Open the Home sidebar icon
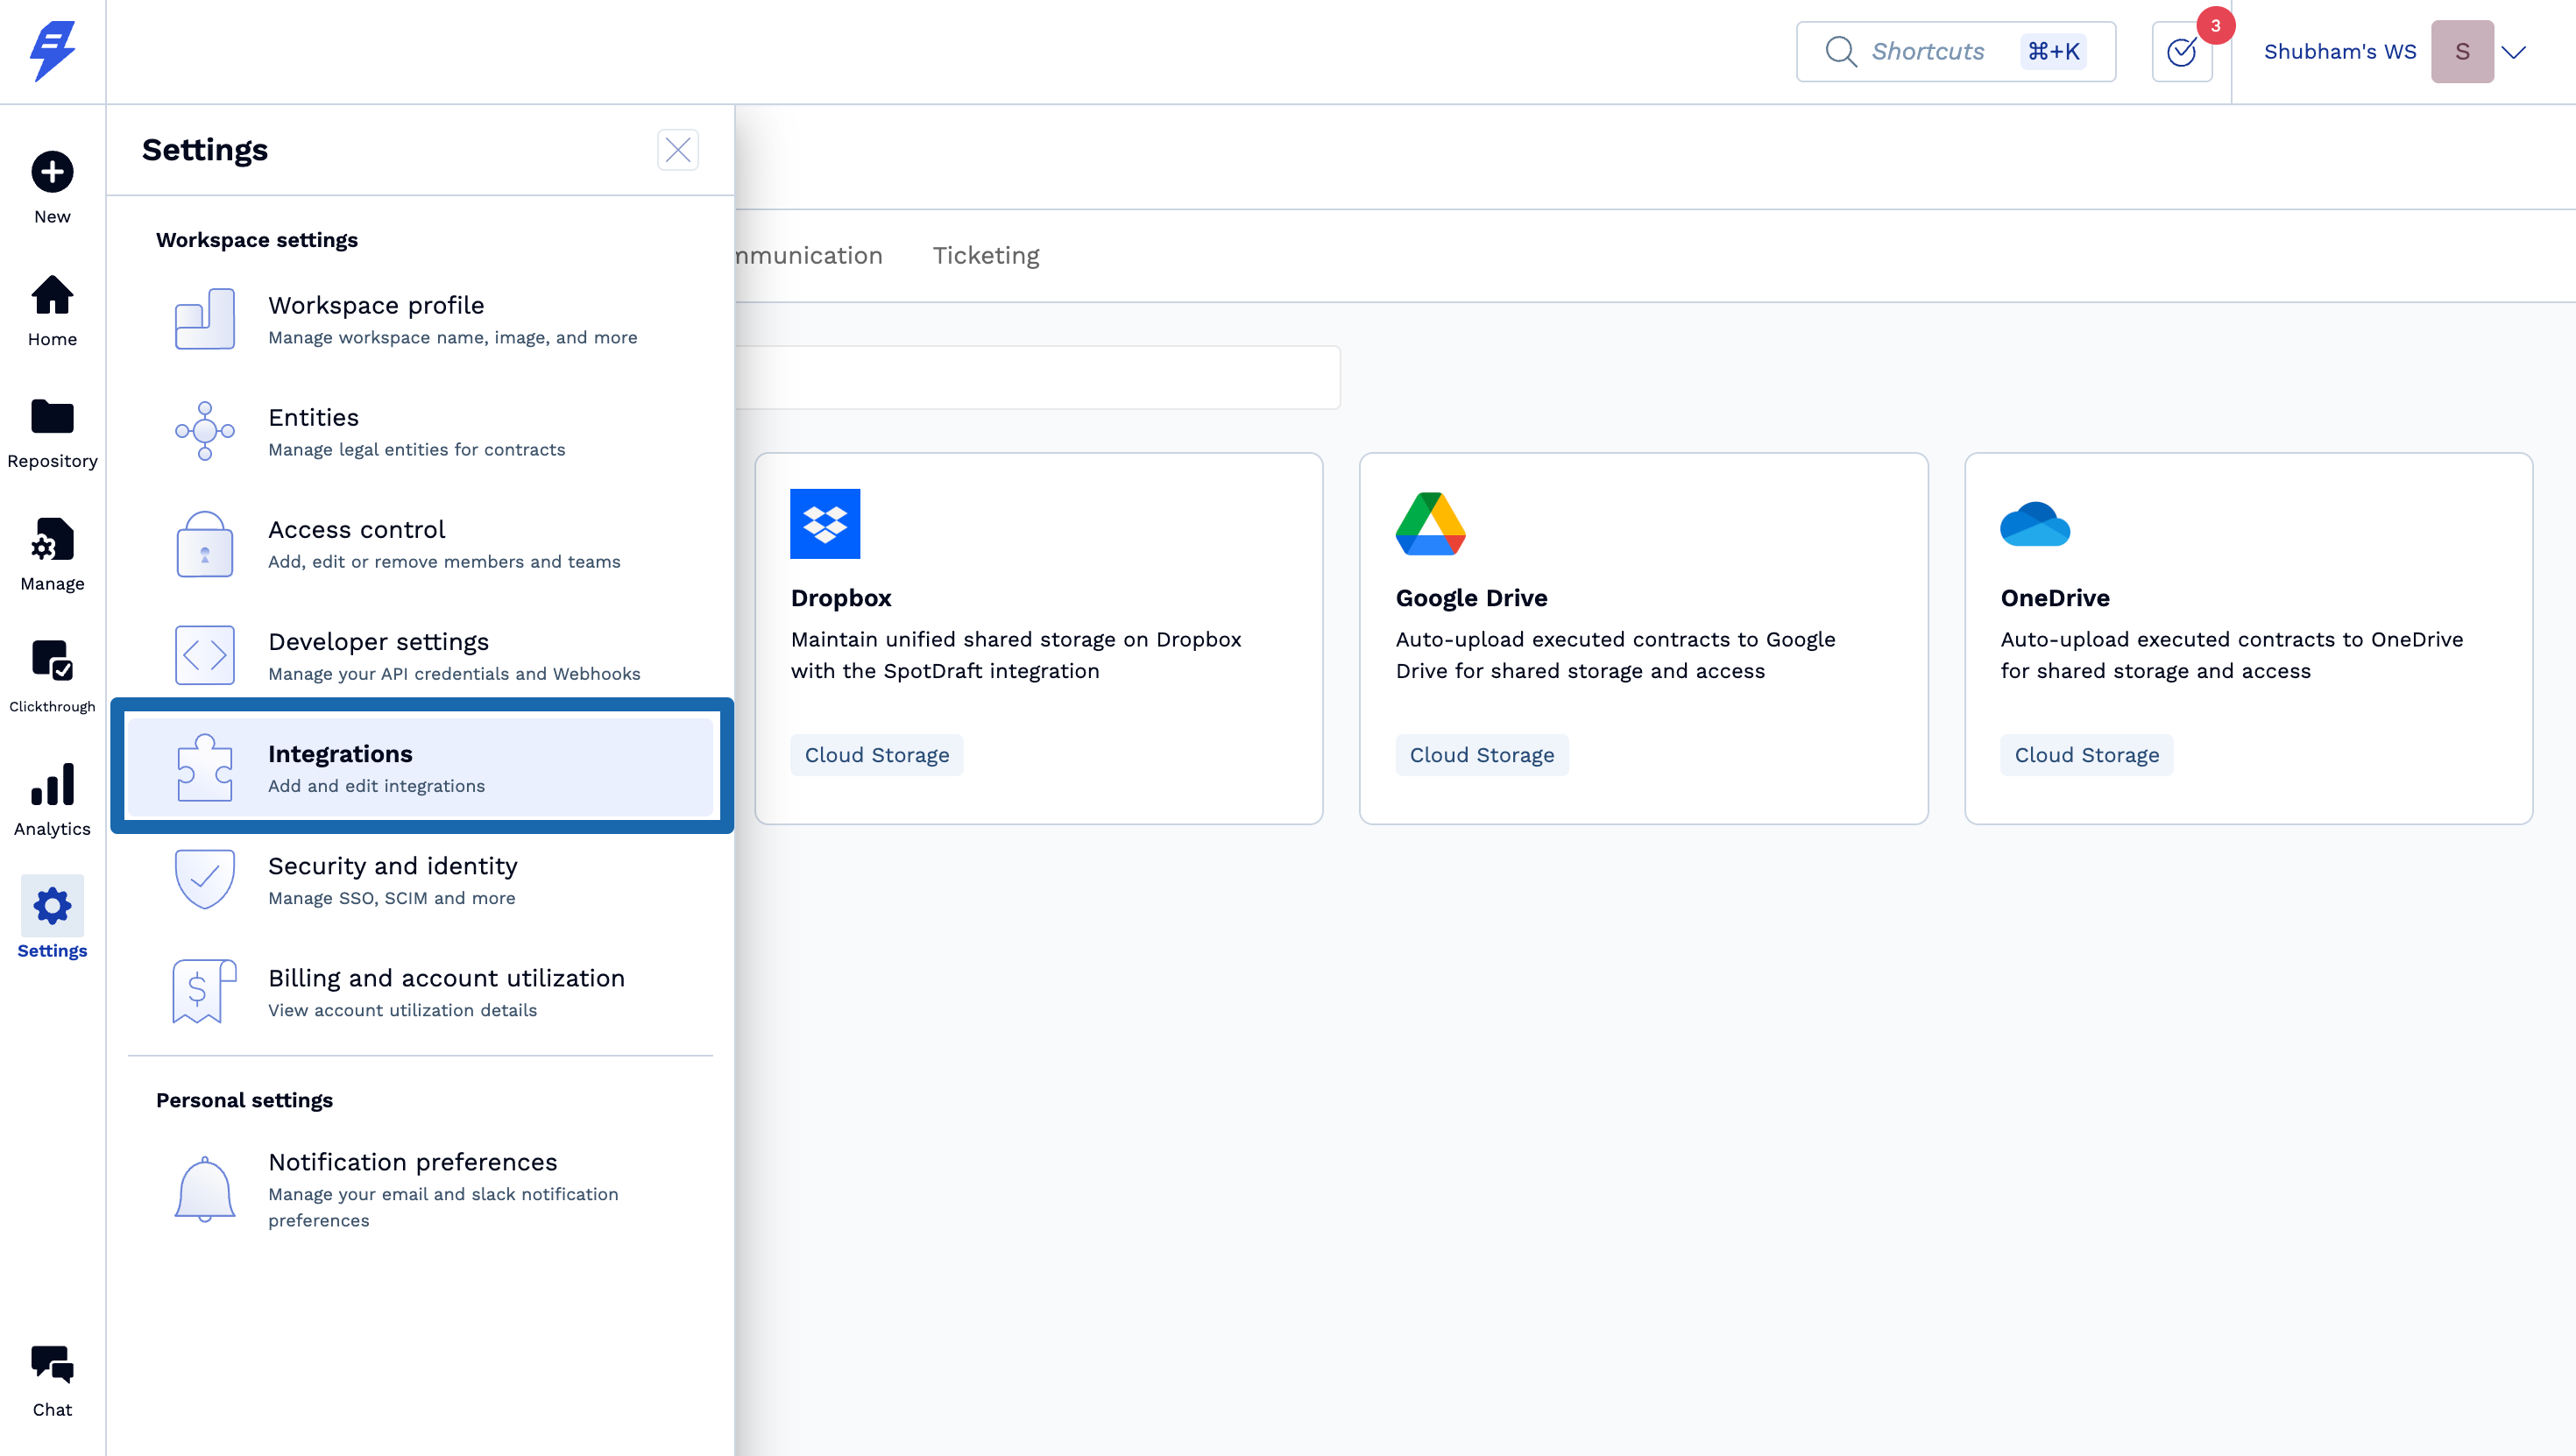The width and height of the screenshot is (2576, 1456). (x=52, y=296)
